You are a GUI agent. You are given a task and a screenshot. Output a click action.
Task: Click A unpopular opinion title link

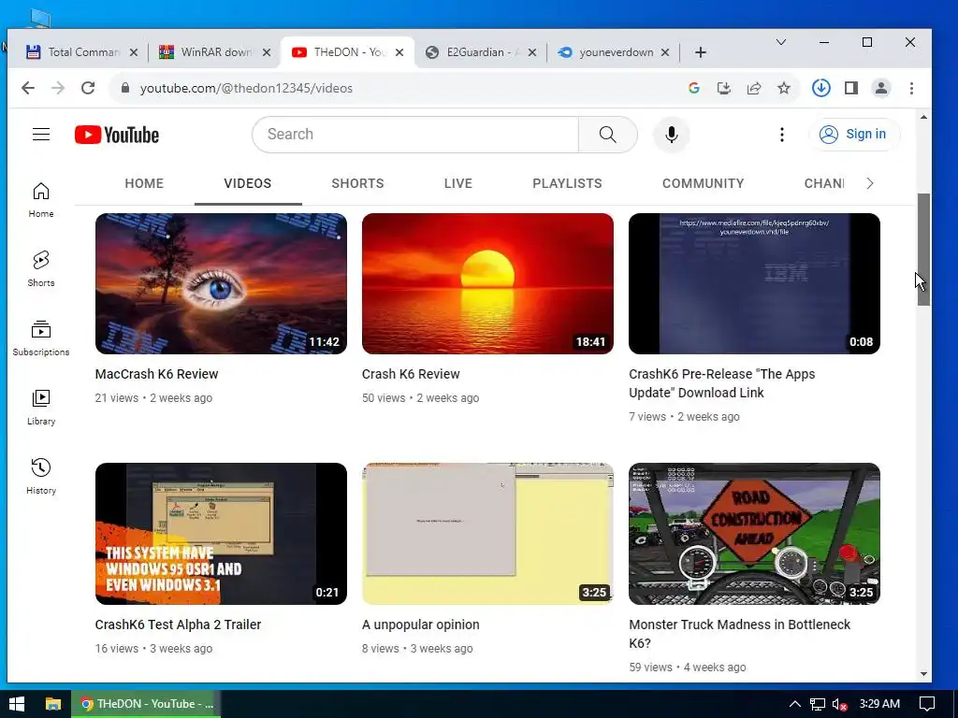click(x=420, y=625)
